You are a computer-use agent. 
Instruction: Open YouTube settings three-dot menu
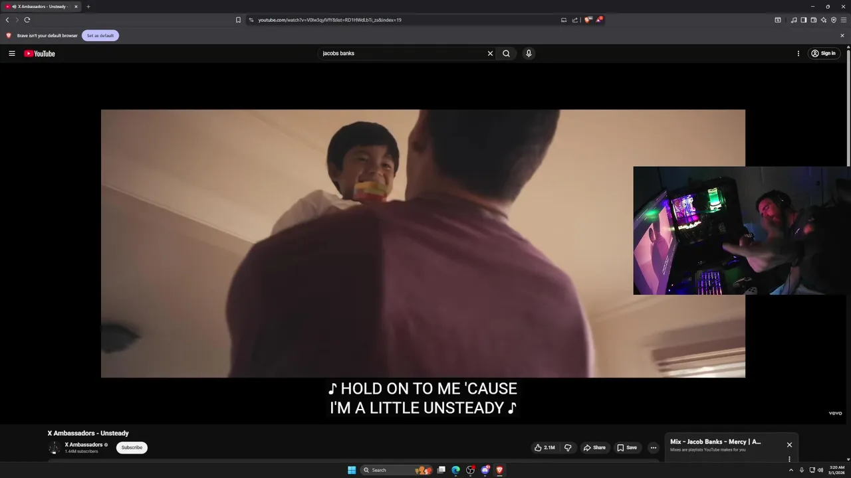tap(798, 54)
